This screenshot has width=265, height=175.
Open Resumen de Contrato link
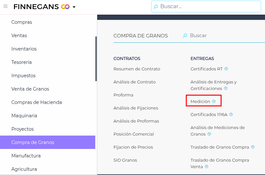coord(137,69)
